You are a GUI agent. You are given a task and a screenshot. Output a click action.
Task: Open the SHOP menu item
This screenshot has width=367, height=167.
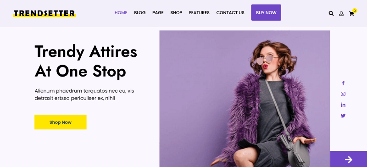176,13
